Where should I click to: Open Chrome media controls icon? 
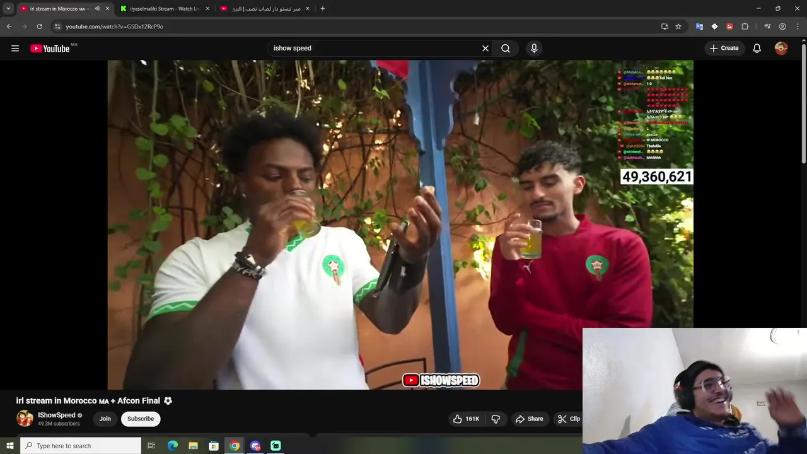pyautogui.click(x=767, y=26)
